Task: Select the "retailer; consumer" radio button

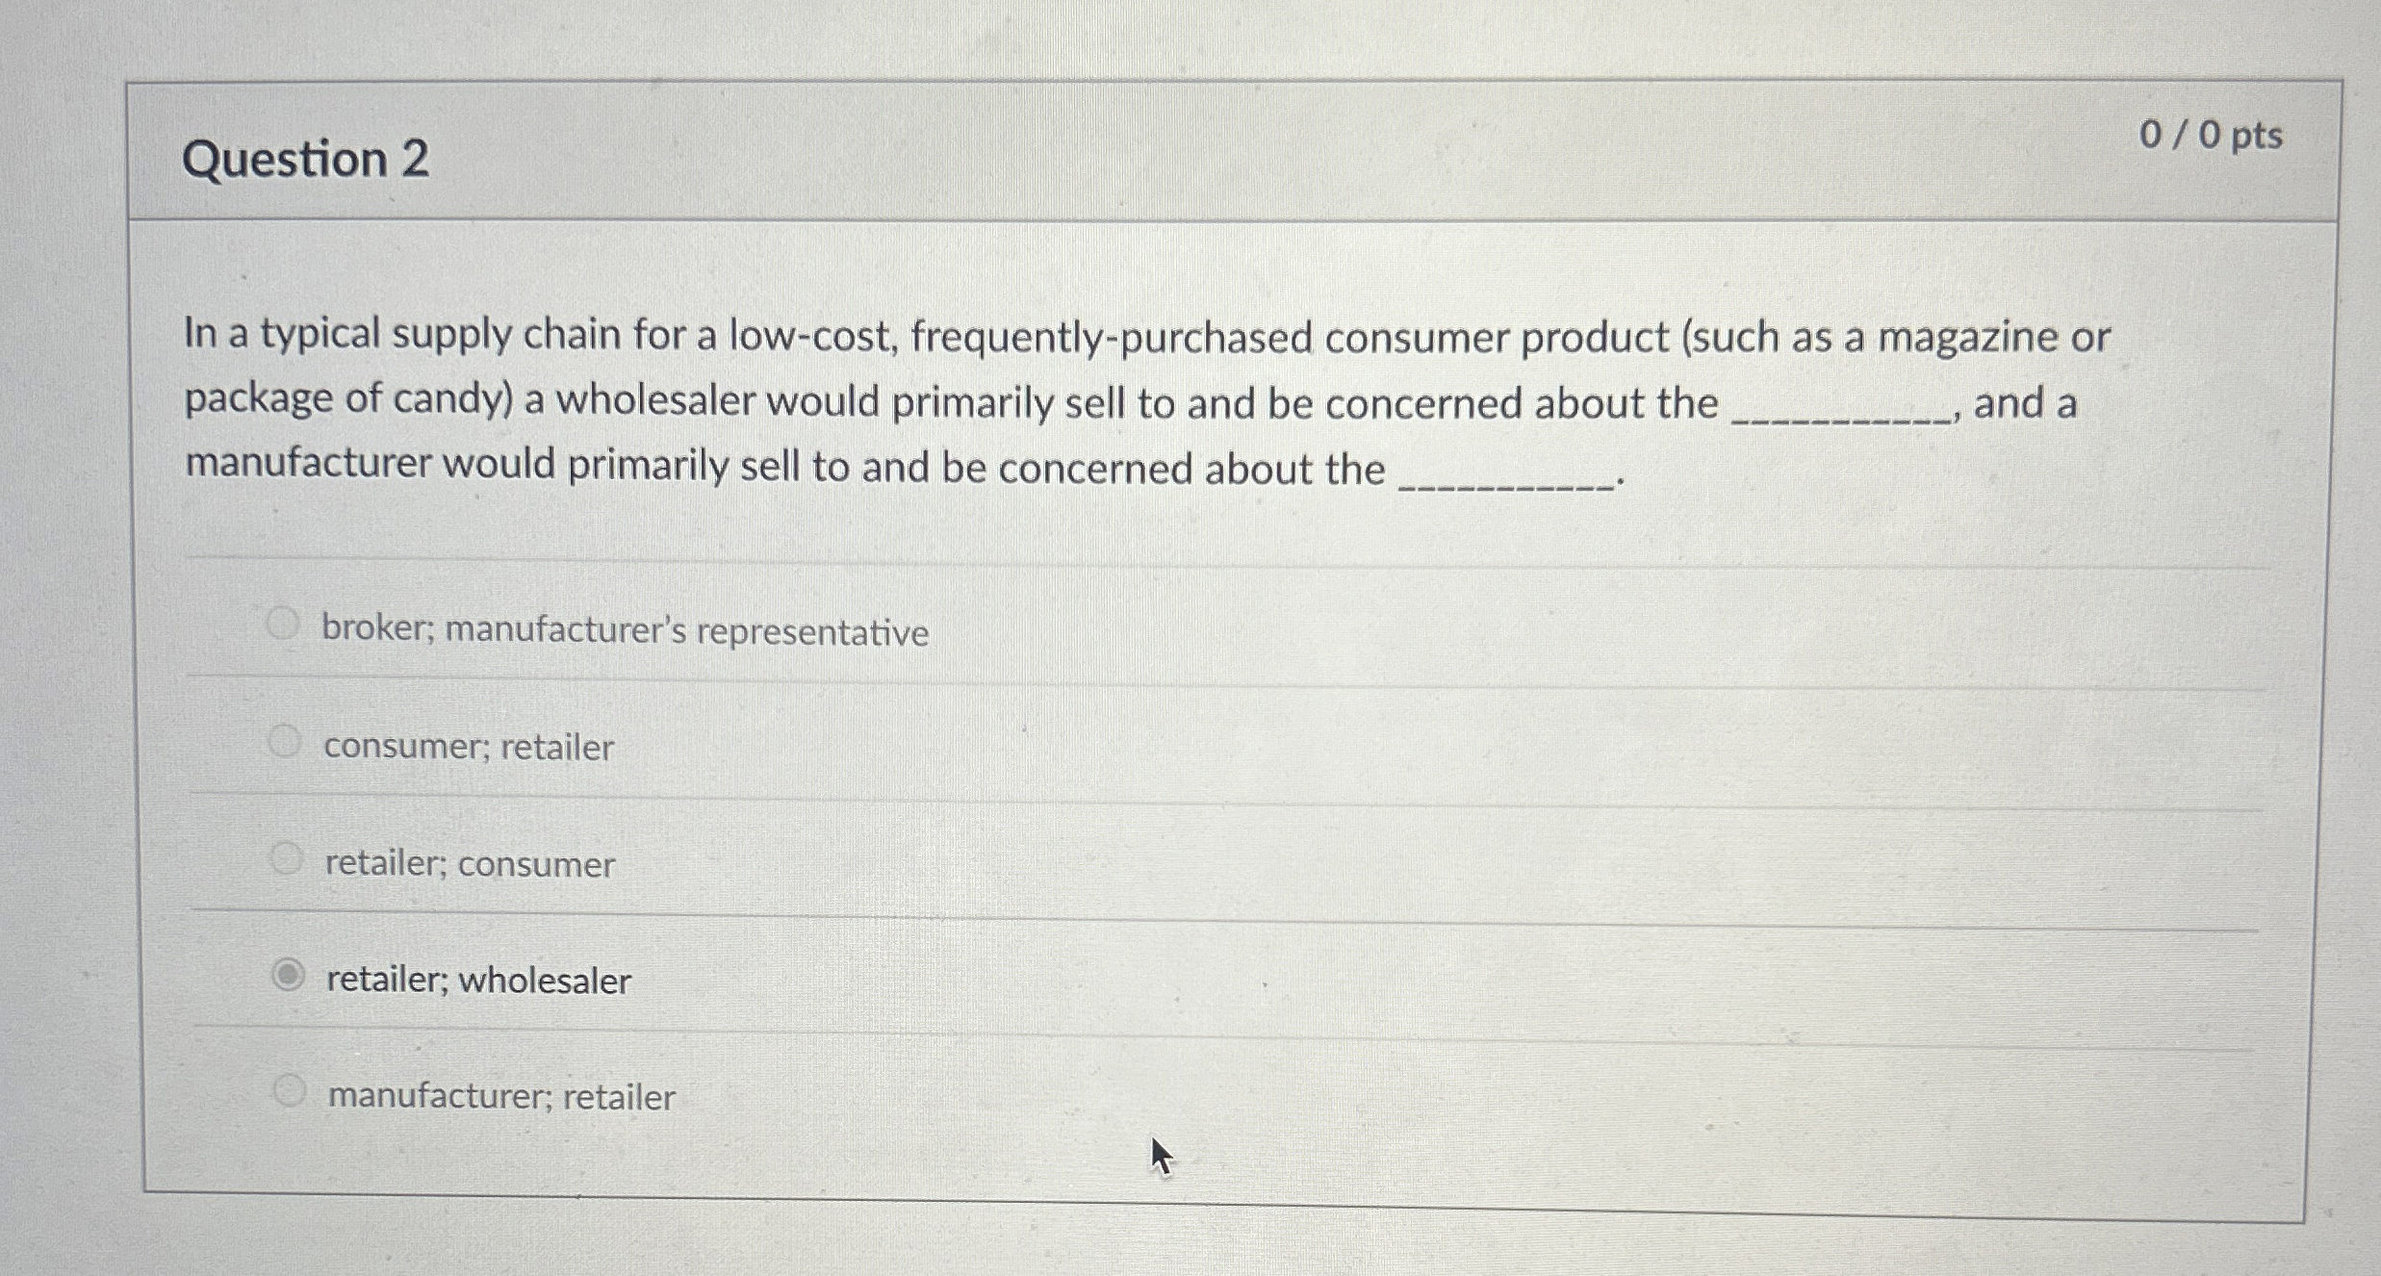Action: coord(287,858)
